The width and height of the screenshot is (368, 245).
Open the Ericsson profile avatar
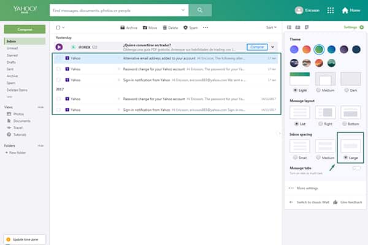click(299, 10)
